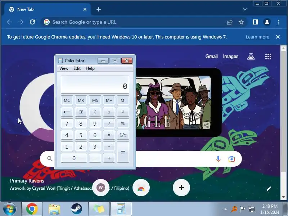Click the 1/x reciprocal key
This screenshot has width=288, height=216.
coord(123,135)
